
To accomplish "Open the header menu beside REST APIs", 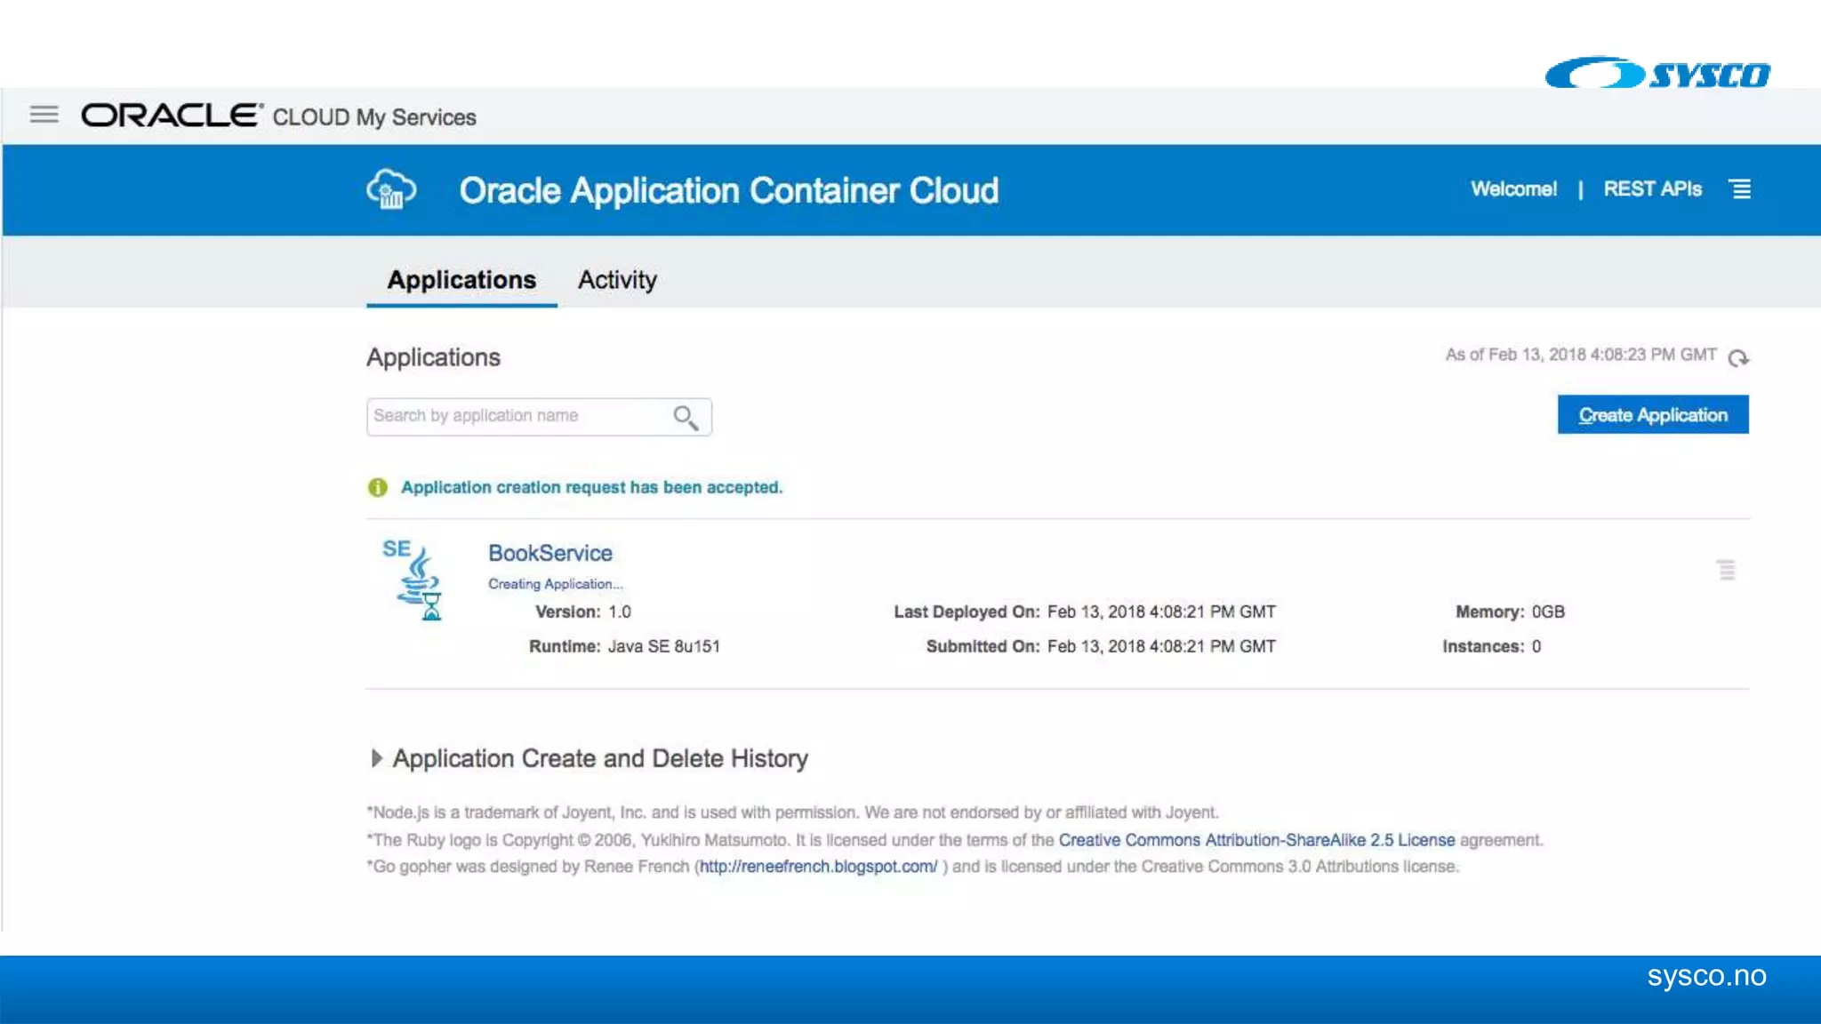I will [1740, 189].
